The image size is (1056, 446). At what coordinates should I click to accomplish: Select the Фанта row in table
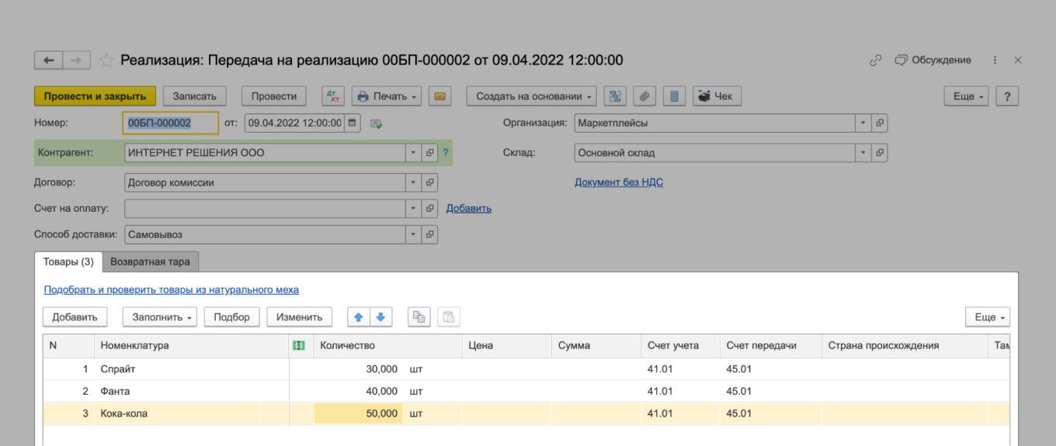[526, 391]
